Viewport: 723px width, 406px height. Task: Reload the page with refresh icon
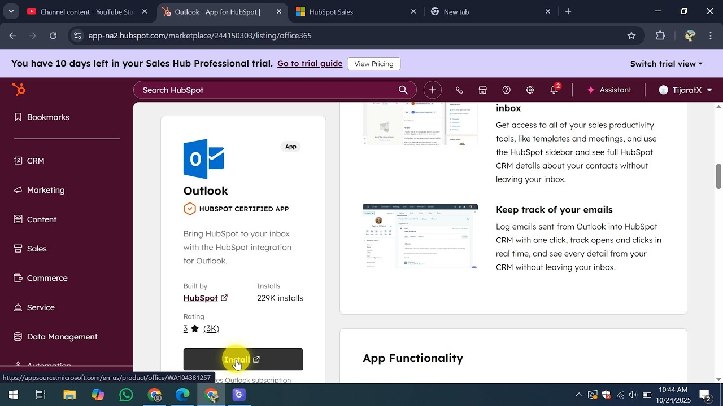[53, 36]
